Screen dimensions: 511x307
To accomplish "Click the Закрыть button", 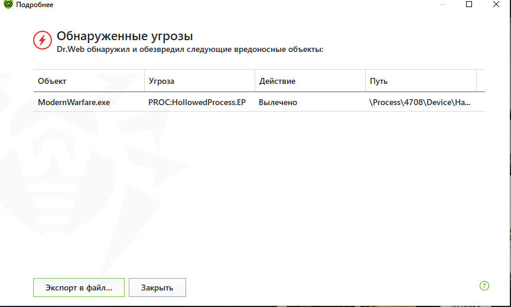I will [x=157, y=288].
